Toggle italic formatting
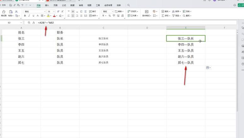This screenshot has width=244, height=138. pyautogui.click(x=29, y=16)
